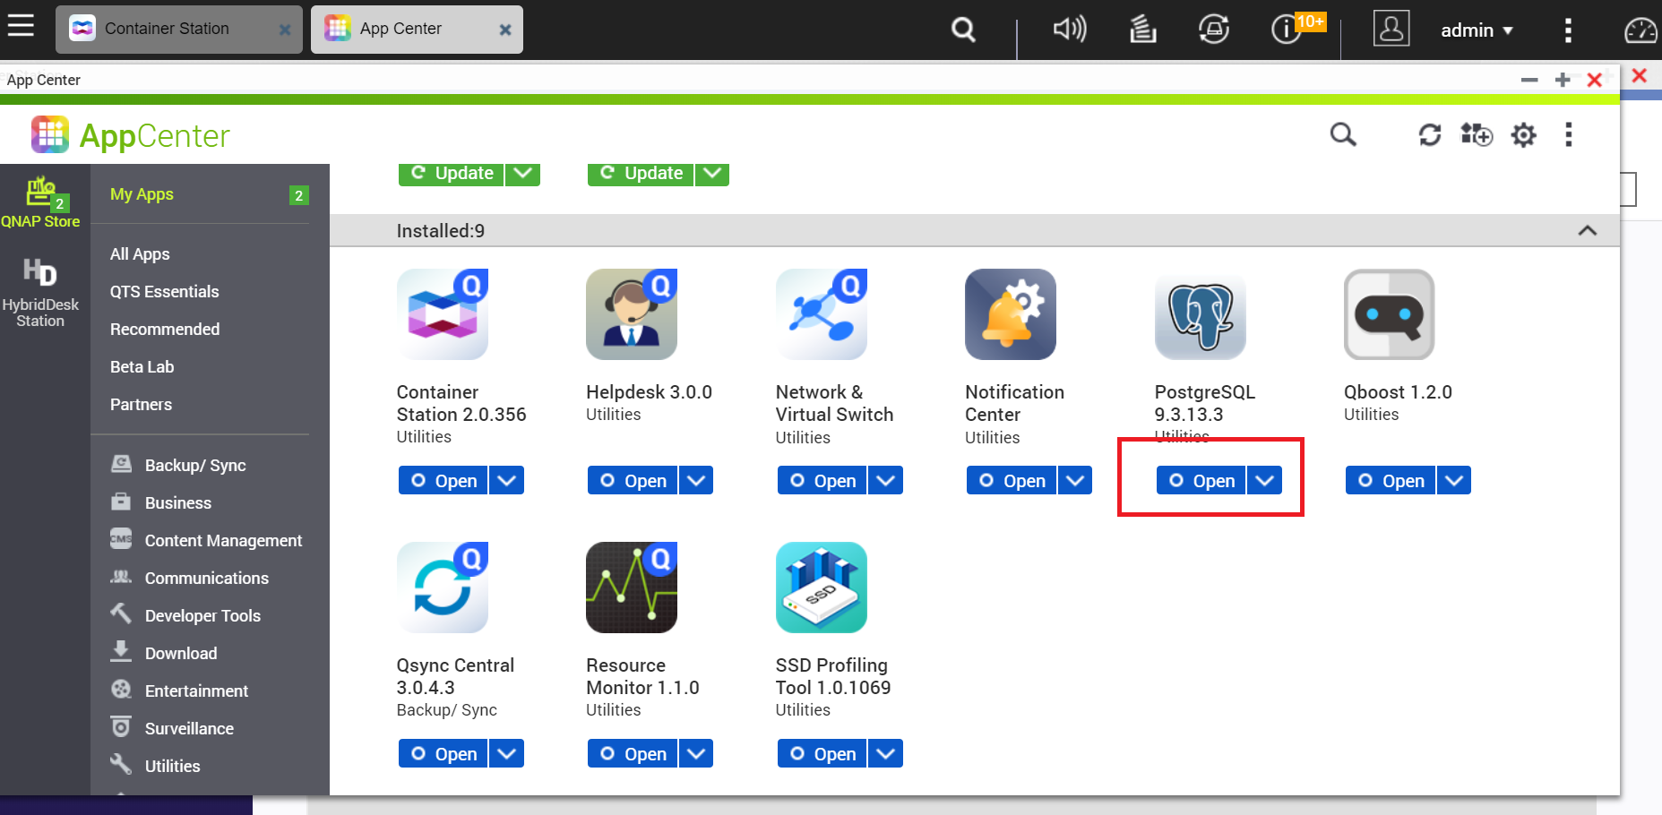Expand the first Update dropdown arrow
The height and width of the screenshot is (815, 1662).
(x=523, y=174)
